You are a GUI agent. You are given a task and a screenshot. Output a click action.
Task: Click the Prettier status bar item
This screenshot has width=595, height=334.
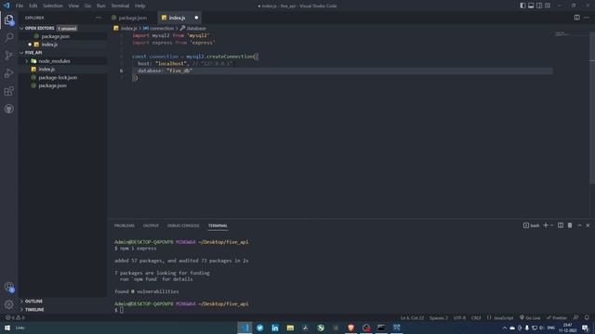point(557,317)
